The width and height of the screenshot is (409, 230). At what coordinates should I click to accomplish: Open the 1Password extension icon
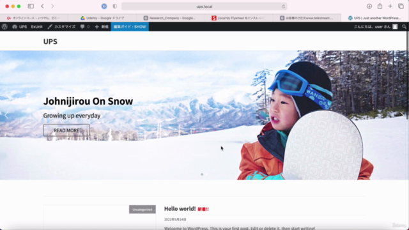[104, 6]
